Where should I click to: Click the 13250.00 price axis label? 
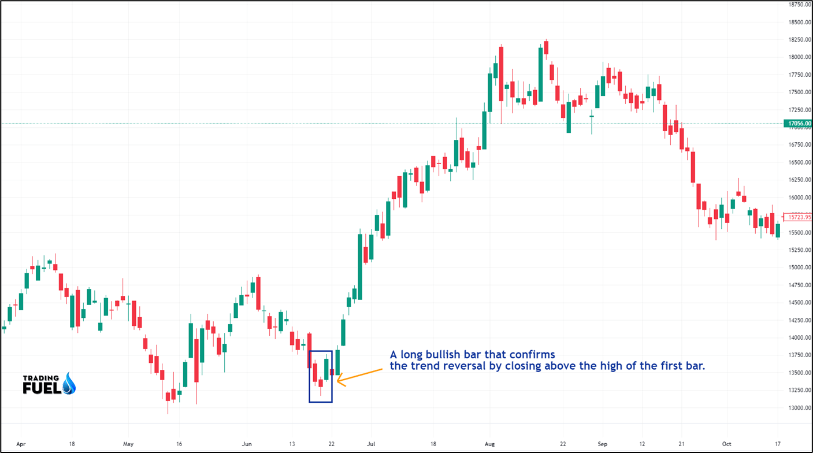[x=800, y=391]
